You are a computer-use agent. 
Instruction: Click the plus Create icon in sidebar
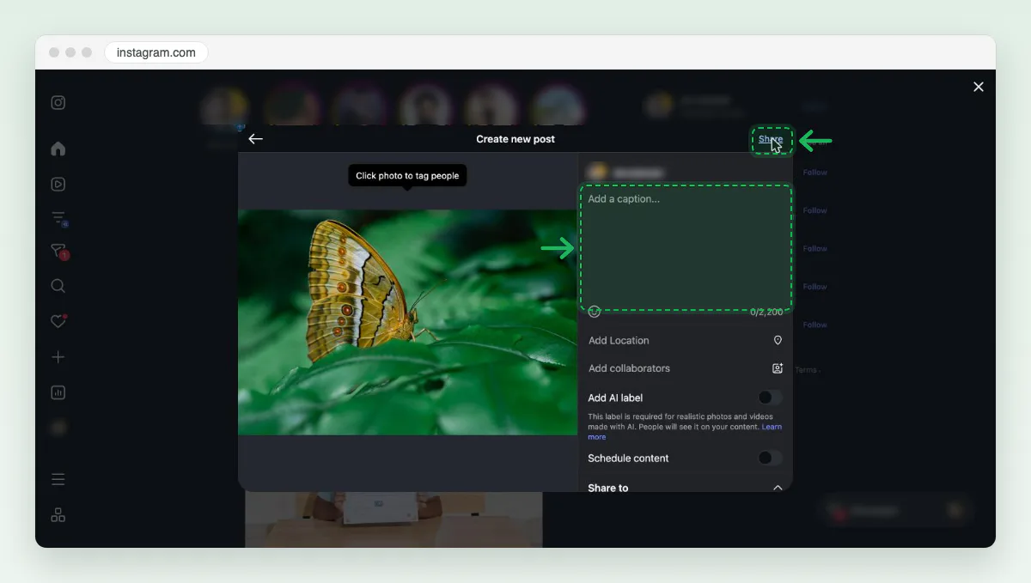coord(58,357)
